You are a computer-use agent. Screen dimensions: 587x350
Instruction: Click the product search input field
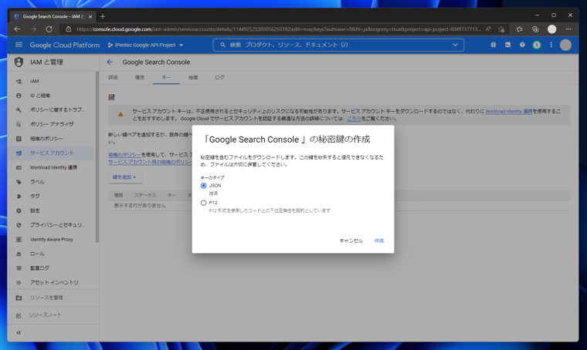[338, 45]
